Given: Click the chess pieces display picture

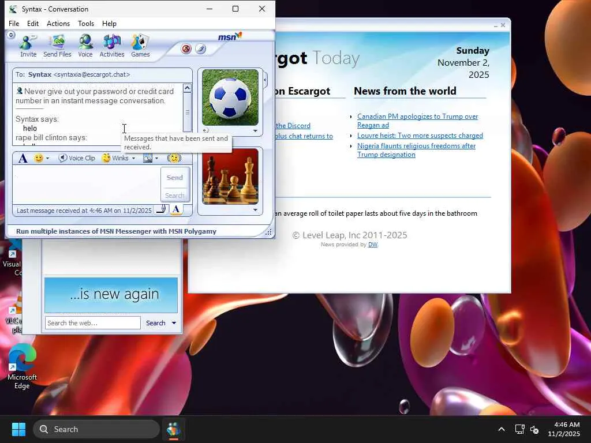Looking at the screenshot, I should 230,177.
